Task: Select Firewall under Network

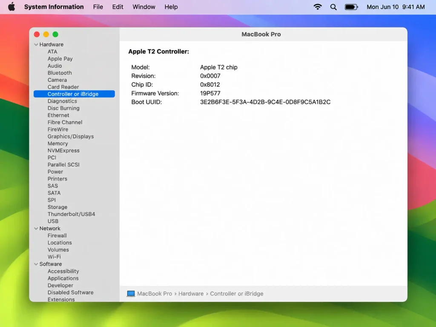Action: coord(57,235)
